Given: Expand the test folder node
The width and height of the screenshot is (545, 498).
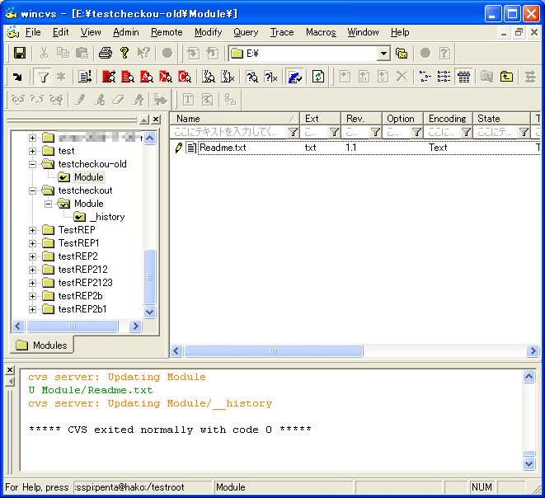Looking at the screenshot, I should (32, 151).
